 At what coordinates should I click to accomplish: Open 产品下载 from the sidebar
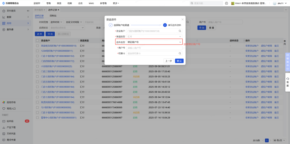(x=11, y=127)
